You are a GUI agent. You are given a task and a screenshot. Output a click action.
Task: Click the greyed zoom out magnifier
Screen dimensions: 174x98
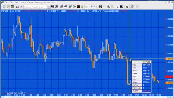point(112,7)
